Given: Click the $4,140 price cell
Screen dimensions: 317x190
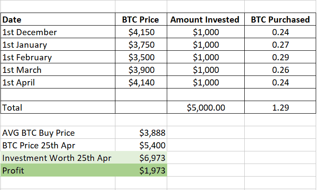Looking at the screenshot, I should click(141, 82).
